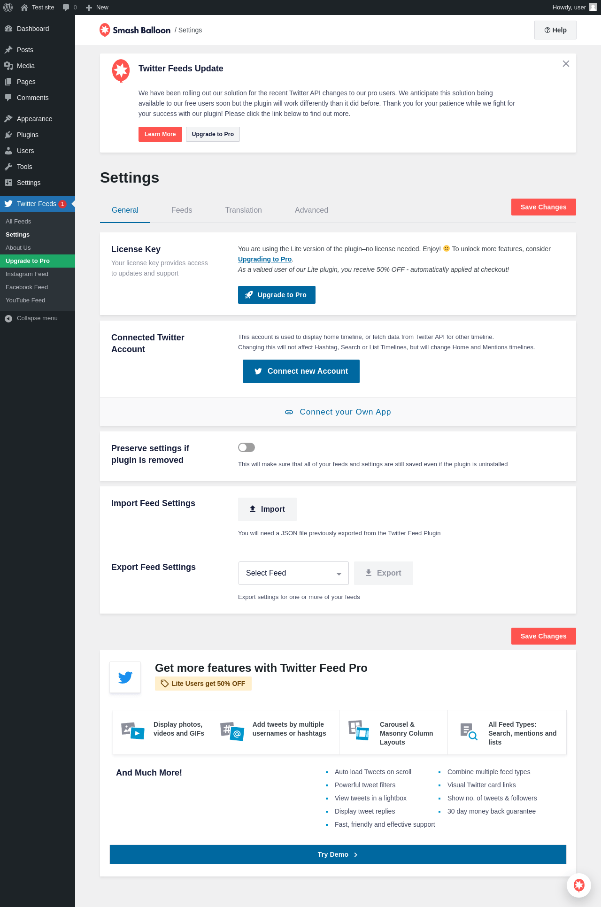Follow the Upgrading to Pro link
Screen dimensions: 601x907
265,259
